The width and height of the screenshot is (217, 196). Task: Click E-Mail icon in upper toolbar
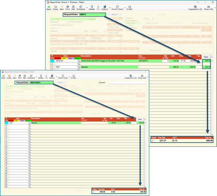tap(130, 8)
